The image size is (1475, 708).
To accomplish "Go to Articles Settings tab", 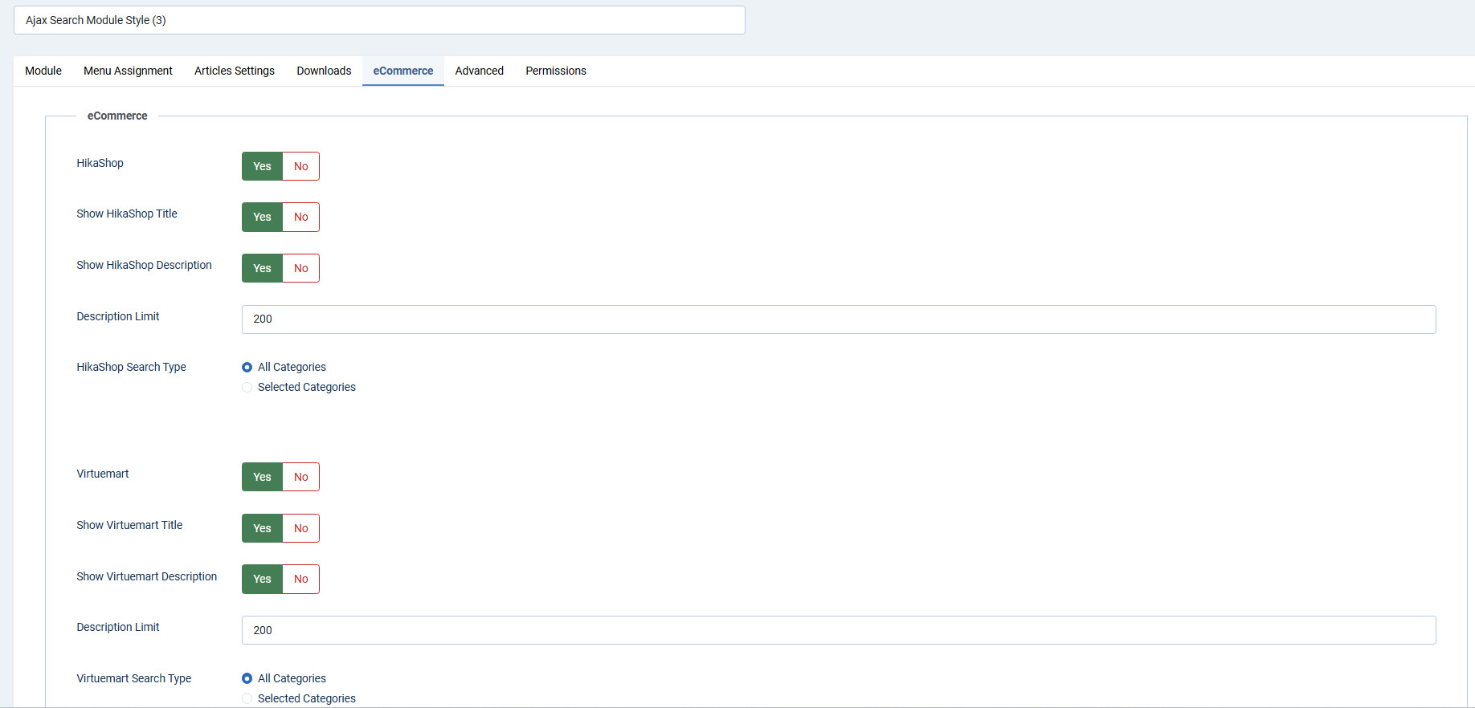I will click(x=234, y=71).
